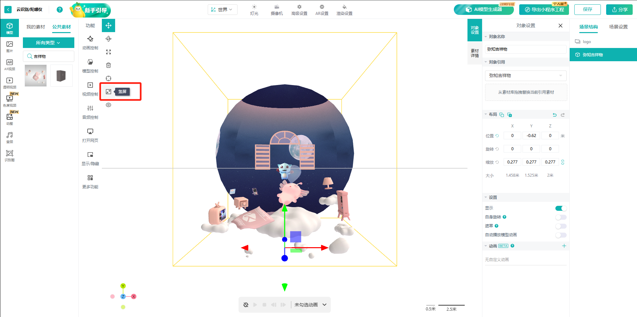Click the 保存 save button
This screenshot has height=317, width=637.
pyautogui.click(x=587, y=10)
